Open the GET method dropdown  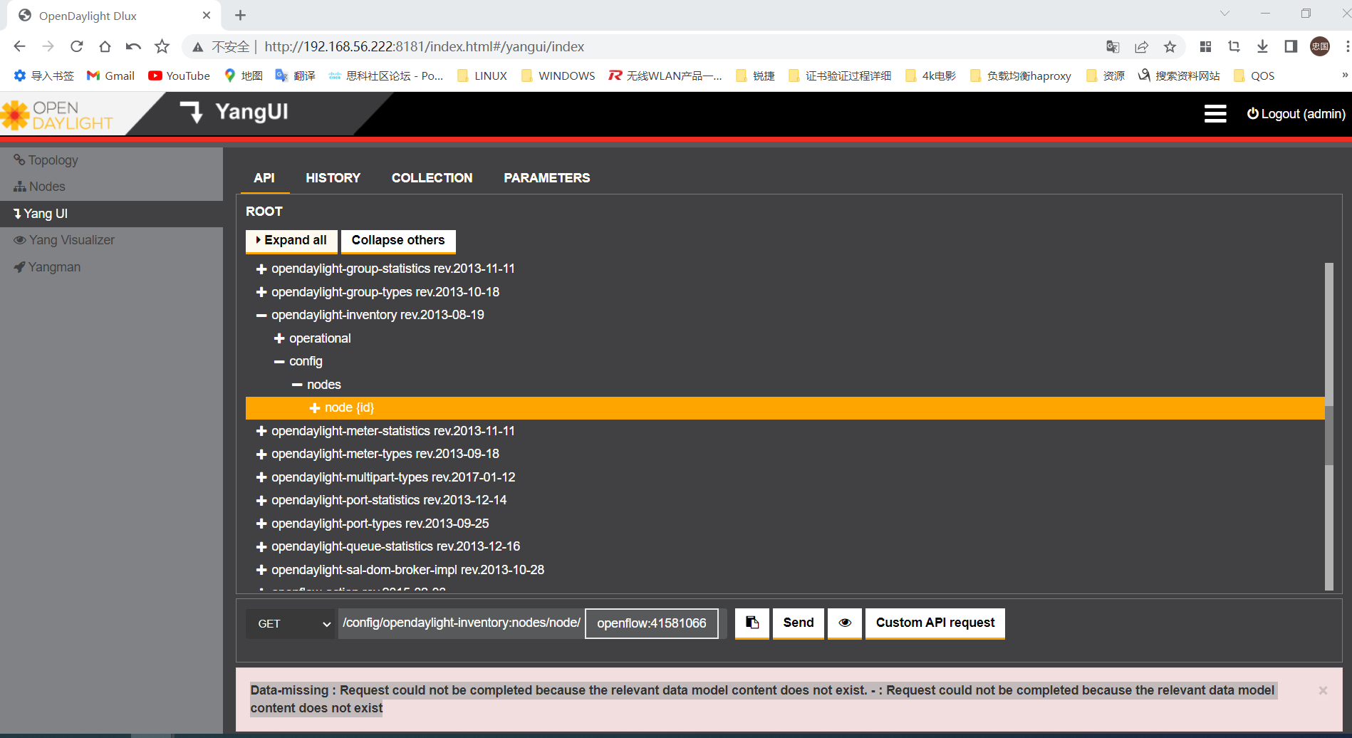tap(291, 623)
